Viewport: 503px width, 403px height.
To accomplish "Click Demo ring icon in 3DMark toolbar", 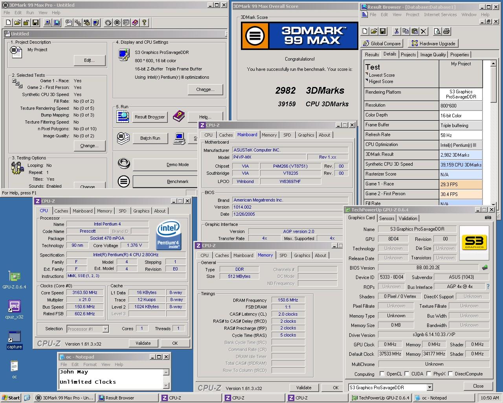I will click(x=108, y=22).
